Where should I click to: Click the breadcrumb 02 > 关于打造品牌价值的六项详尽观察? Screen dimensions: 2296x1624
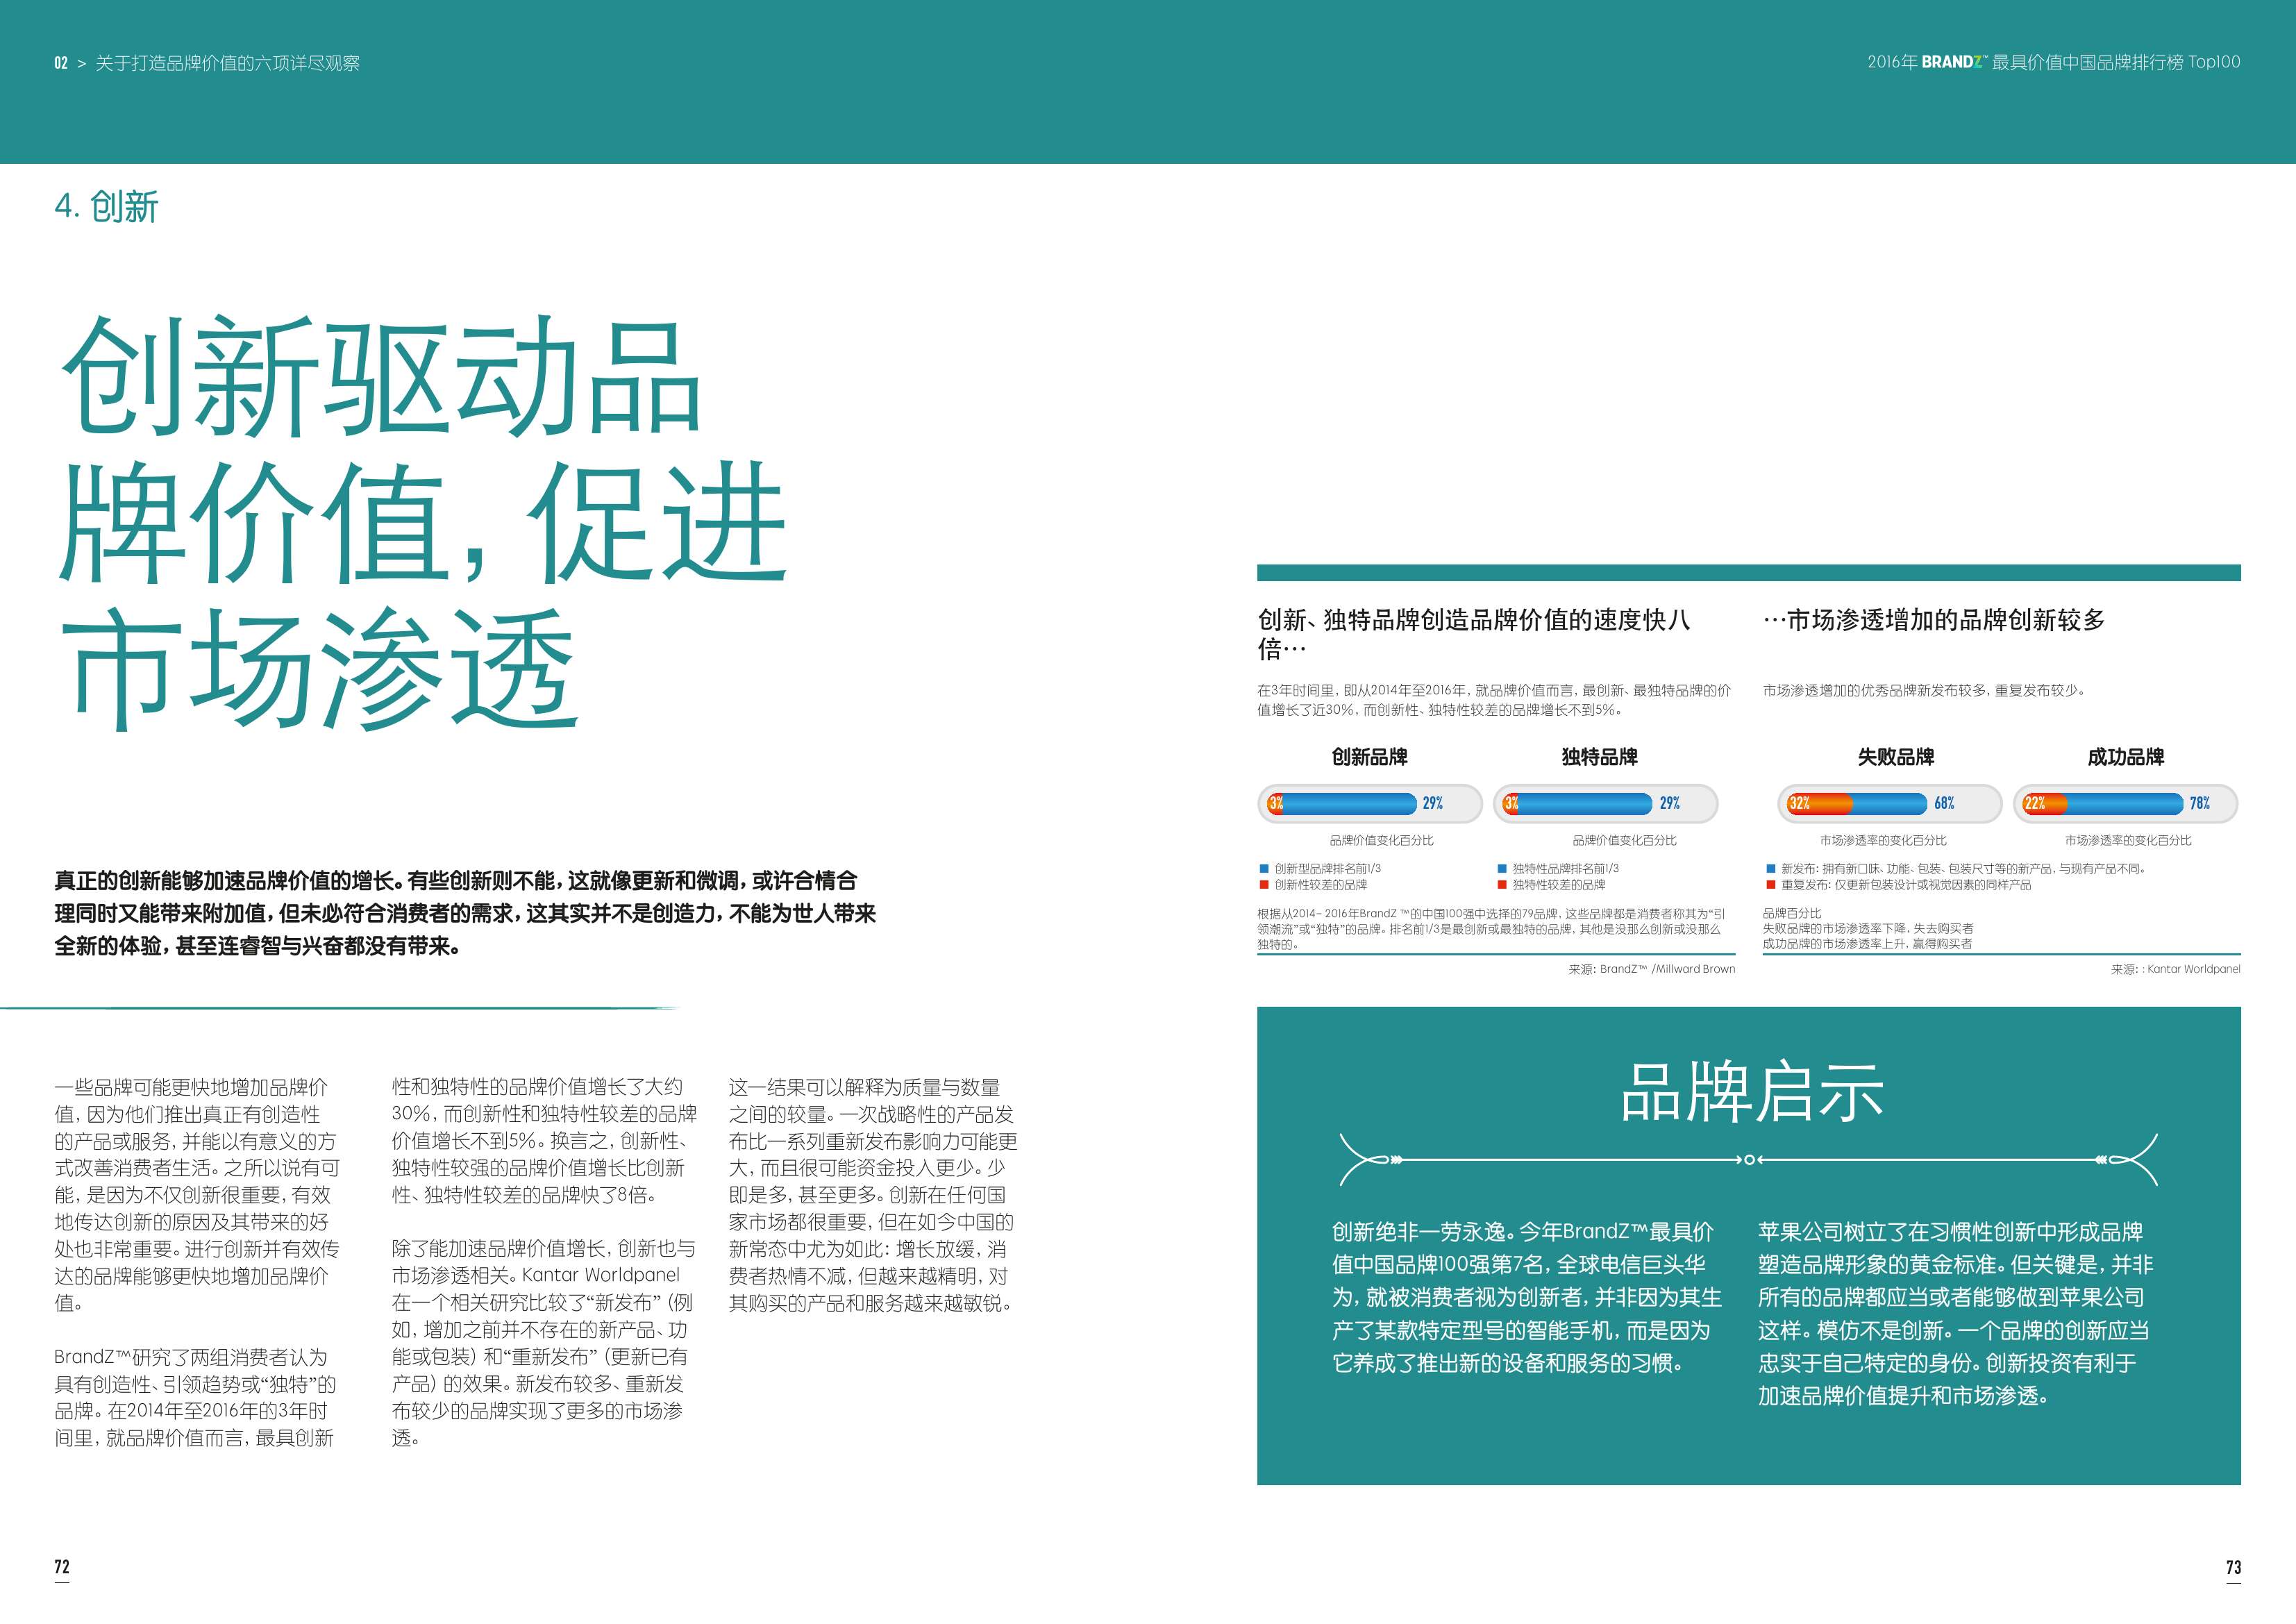[207, 63]
